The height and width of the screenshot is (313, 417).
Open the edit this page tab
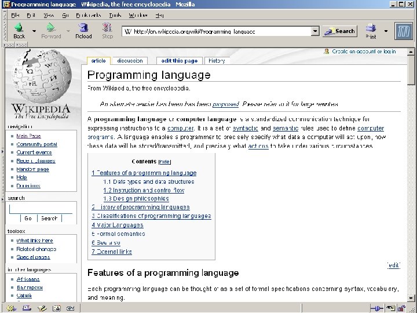coord(179,61)
